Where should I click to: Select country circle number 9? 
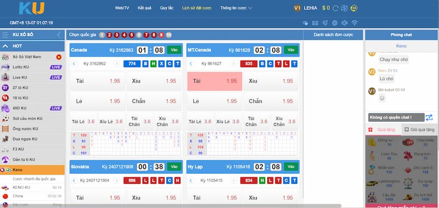pyautogui.click(x=161, y=35)
